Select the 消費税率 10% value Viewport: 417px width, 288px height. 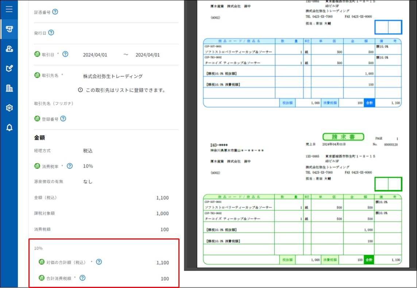pos(88,166)
